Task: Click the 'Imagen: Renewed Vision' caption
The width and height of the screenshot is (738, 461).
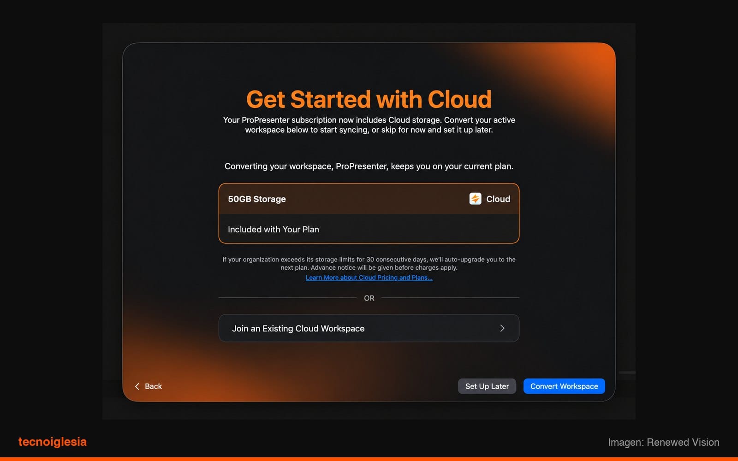Action: point(663,442)
